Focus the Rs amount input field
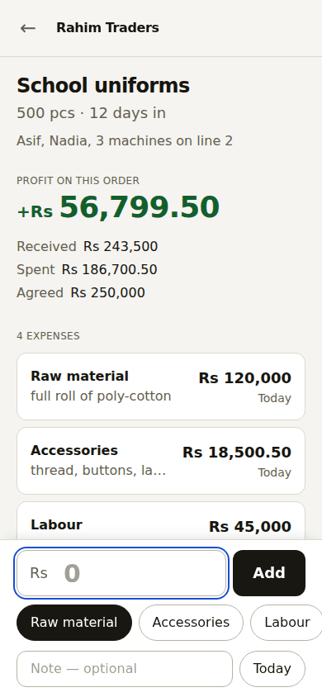322x697 pixels. (x=121, y=573)
